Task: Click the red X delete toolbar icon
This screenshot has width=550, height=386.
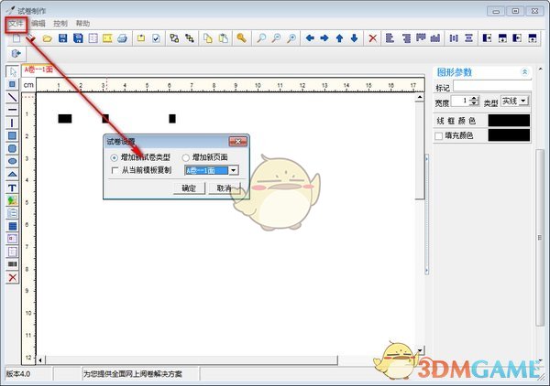Action: click(372, 38)
